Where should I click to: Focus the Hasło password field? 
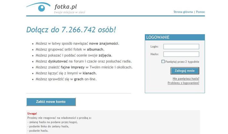(181, 54)
